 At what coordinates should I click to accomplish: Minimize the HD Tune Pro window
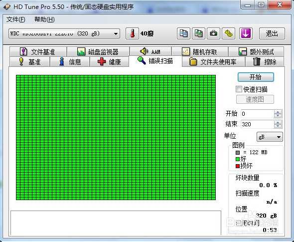tap(248, 5)
